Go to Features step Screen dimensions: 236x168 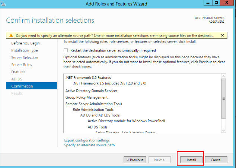point(18,72)
